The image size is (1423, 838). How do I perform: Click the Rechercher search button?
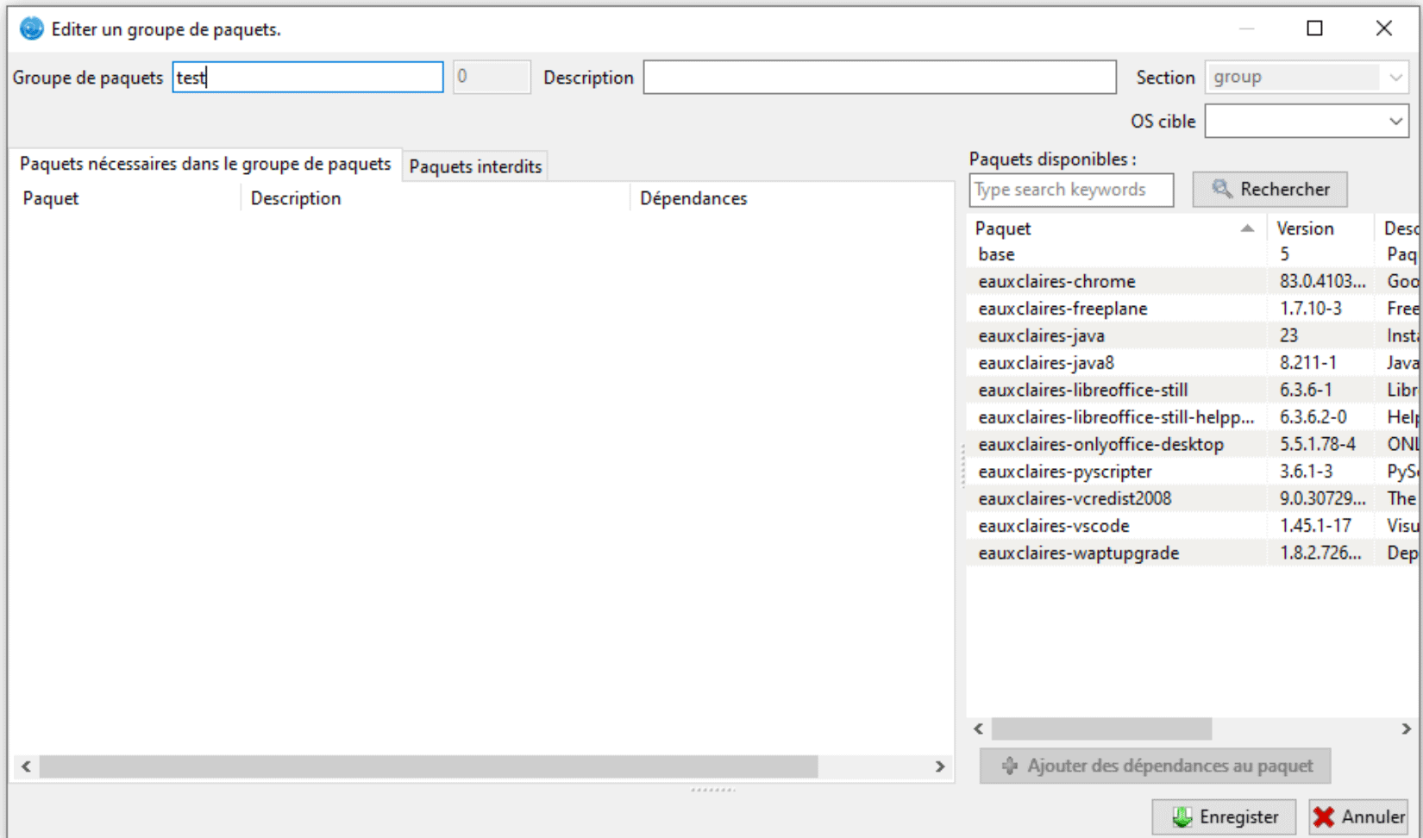pos(1269,190)
